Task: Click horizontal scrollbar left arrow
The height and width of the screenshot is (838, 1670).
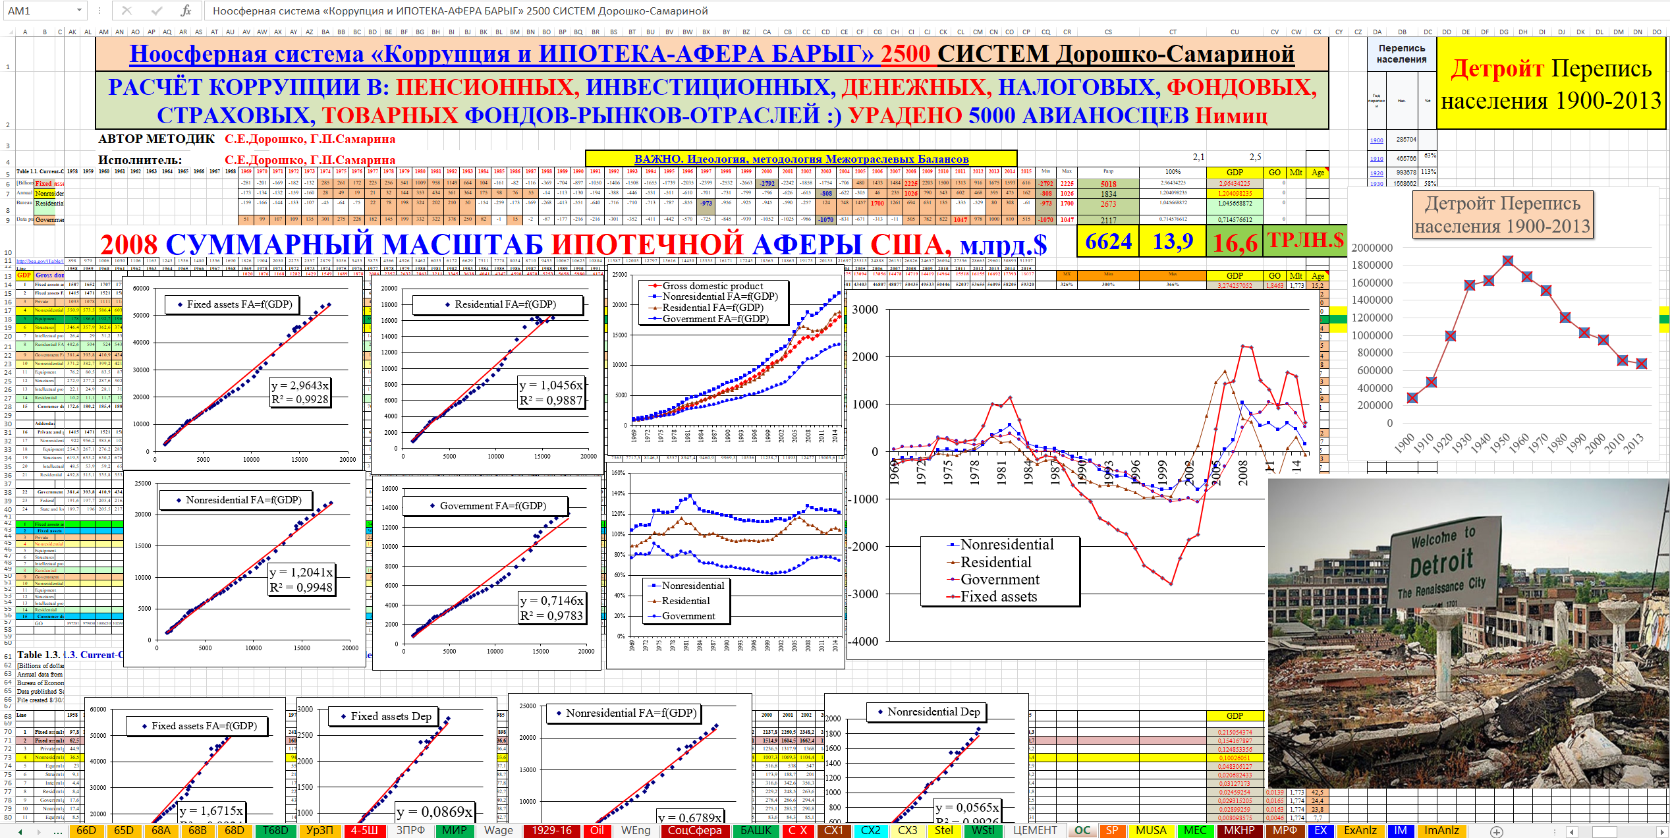Action: (x=1572, y=831)
